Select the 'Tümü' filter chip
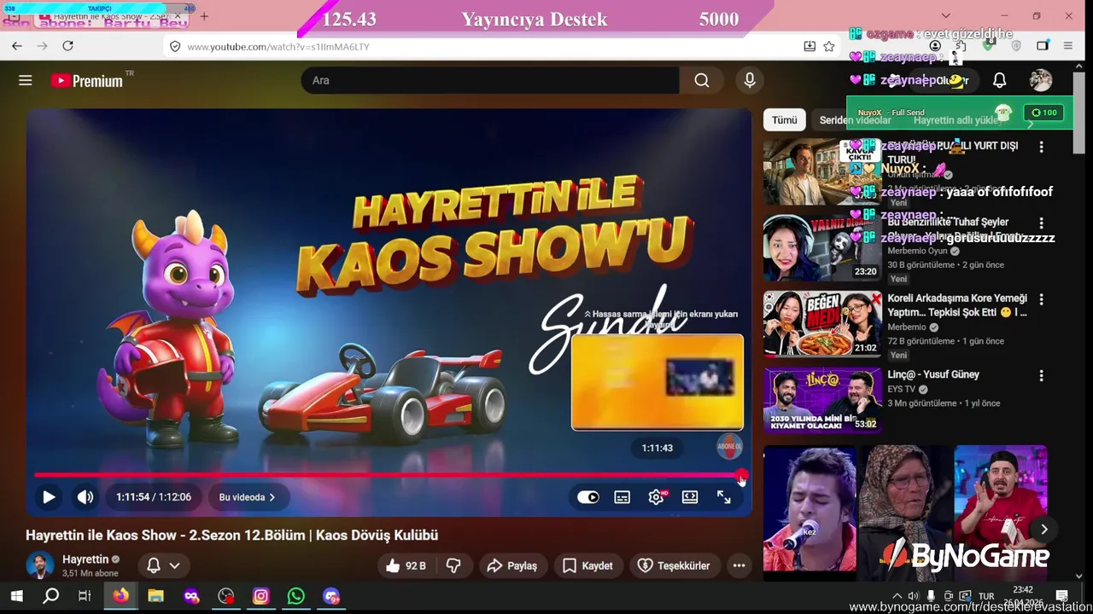The width and height of the screenshot is (1093, 614). [x=784, y=120]
